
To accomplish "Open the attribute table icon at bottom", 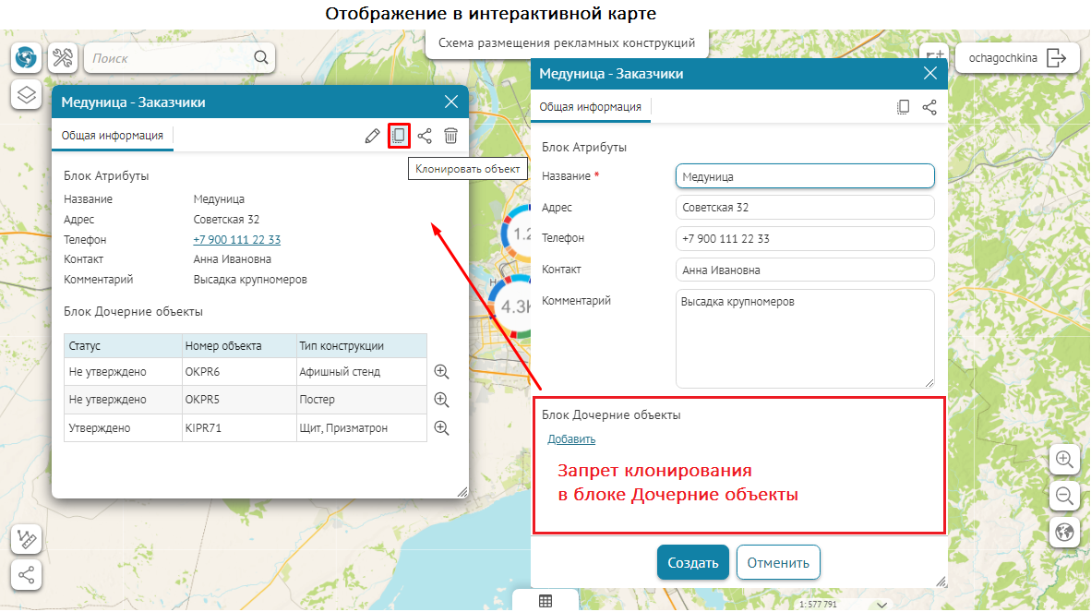I will [545, 601].
